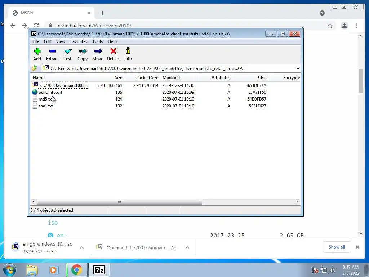
Task: Click the 2017-03-25 date on page
Action: tap(227, 235)
